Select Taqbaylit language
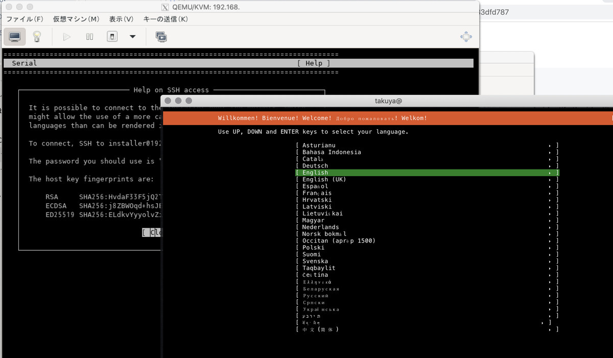This screenshot has width=613, height=358. 427,268
